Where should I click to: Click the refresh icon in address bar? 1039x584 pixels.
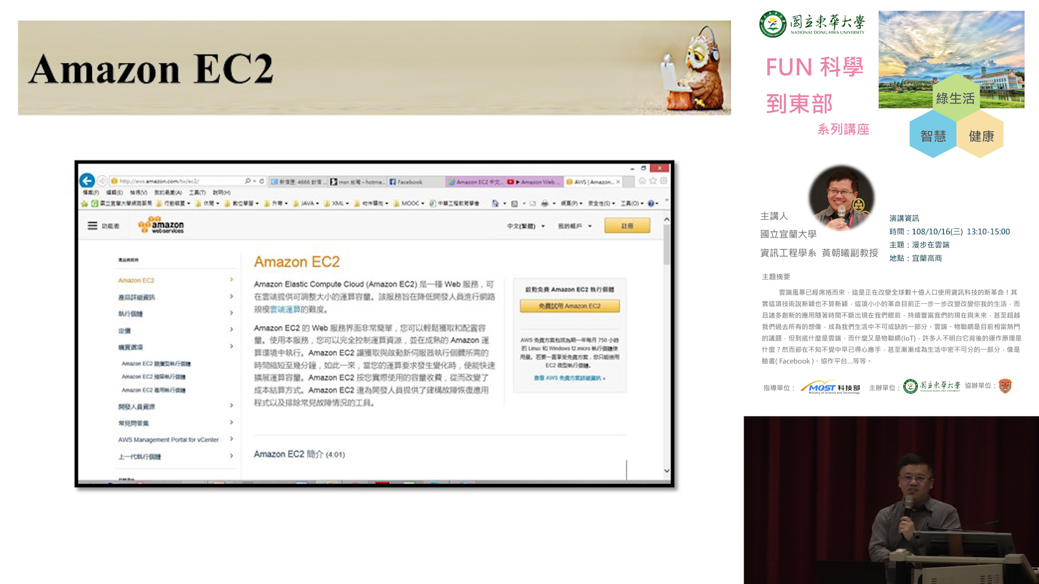pyautogui.click(x=262, y=181)
